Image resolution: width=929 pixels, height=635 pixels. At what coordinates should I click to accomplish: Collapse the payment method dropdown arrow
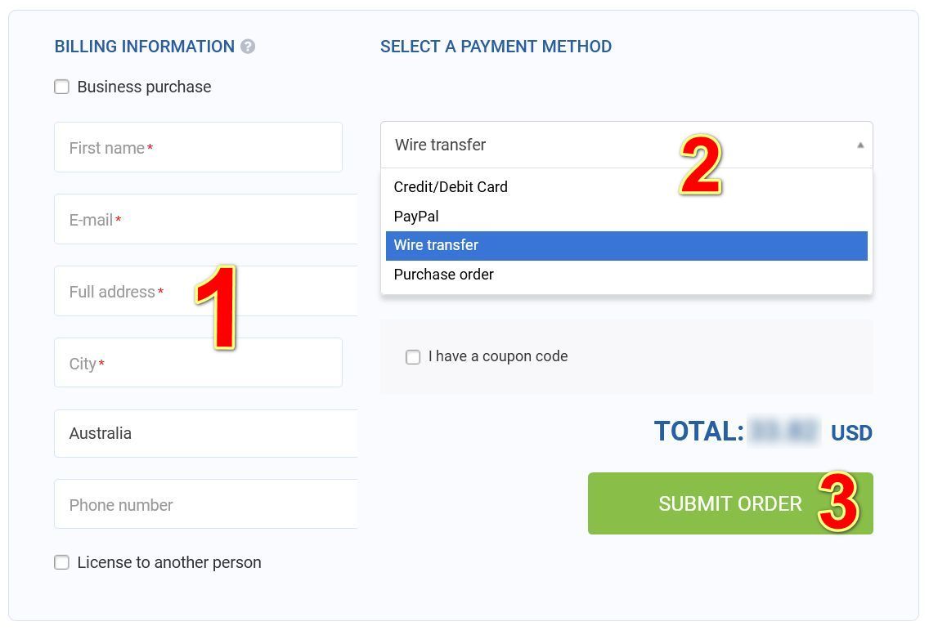point(860,145)
